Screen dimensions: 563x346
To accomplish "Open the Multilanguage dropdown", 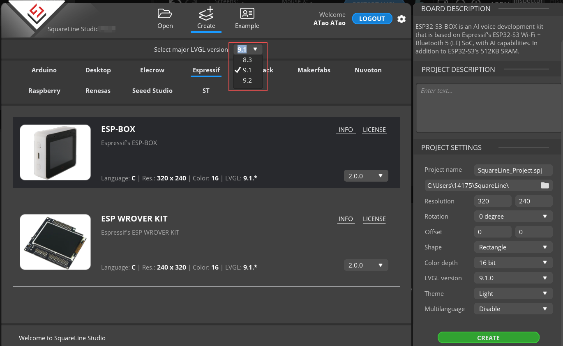I will click(513, 309).
